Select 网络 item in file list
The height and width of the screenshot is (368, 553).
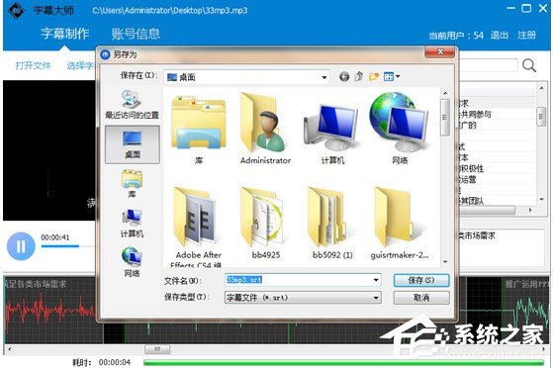(400, 130)
